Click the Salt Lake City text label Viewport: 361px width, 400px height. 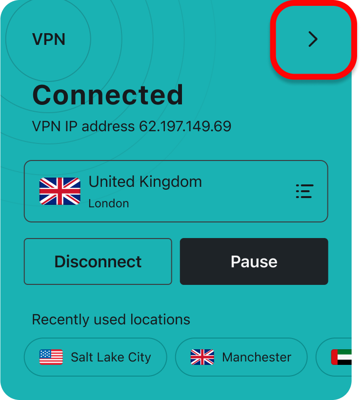[x=111, y=357]
